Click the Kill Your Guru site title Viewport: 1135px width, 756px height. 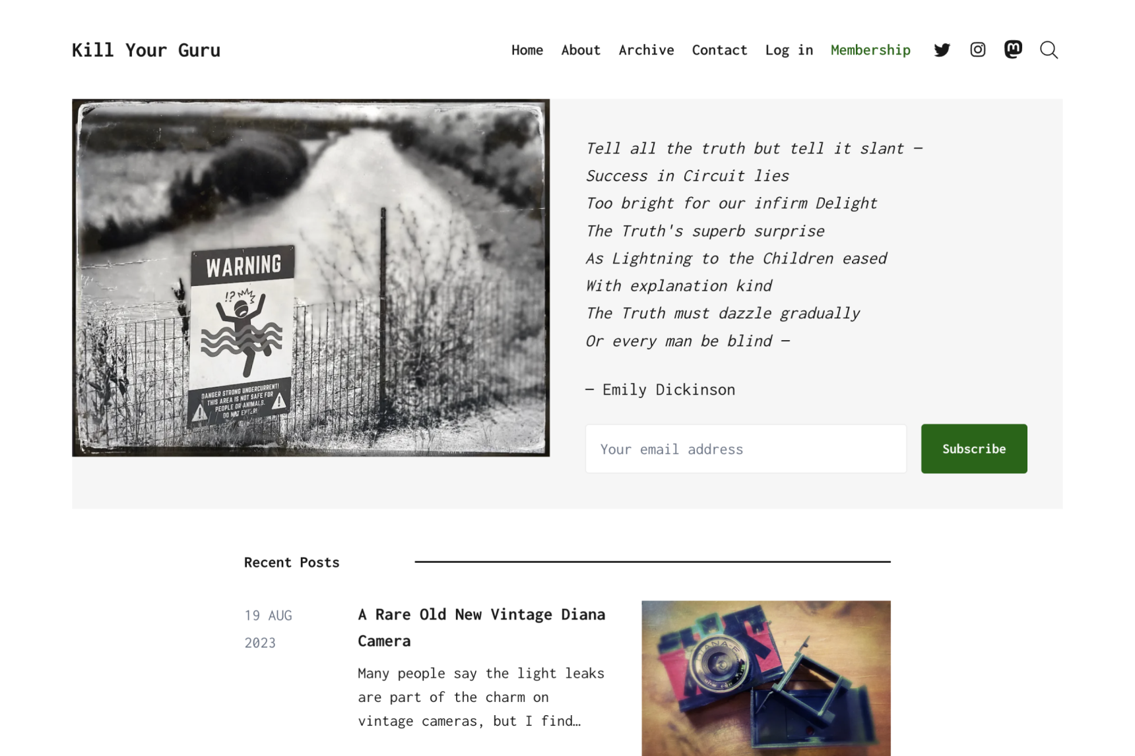click(x=146, y=50)
